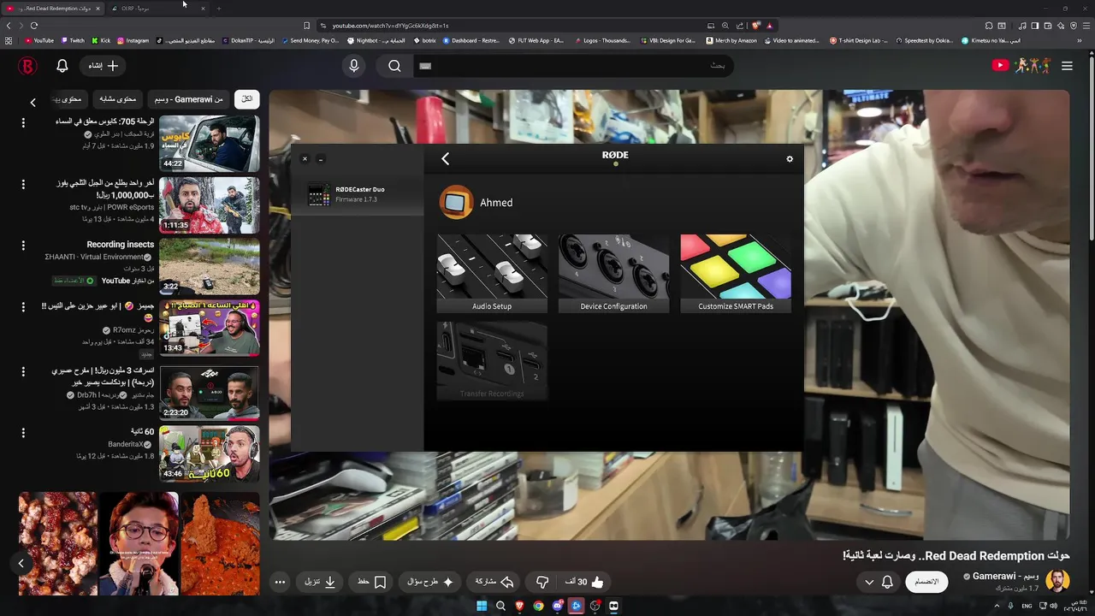Open Device Configuration tile
The height and width of the screenshot is (616, 1095).
tap(613, 274)
